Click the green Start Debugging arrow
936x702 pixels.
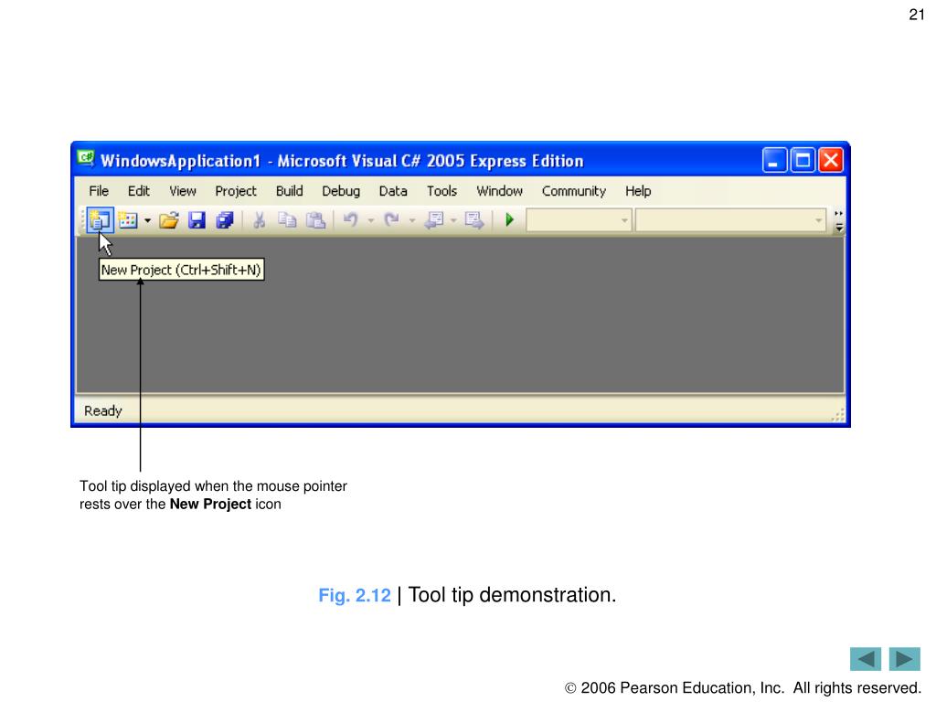point(510,219)
